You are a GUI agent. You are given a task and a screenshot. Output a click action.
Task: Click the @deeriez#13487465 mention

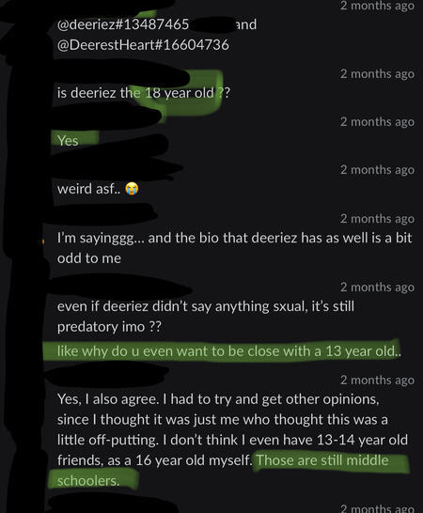[123, 24]
